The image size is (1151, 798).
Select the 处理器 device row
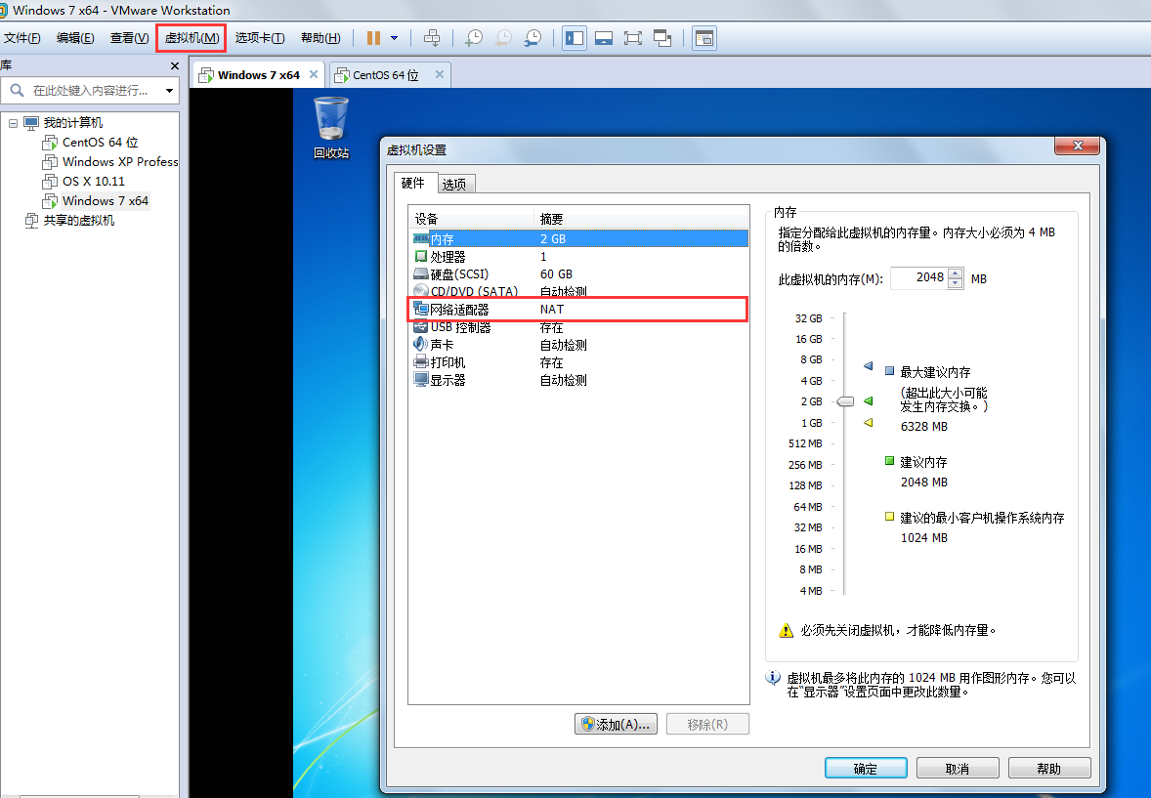click(x=579, y=257)
